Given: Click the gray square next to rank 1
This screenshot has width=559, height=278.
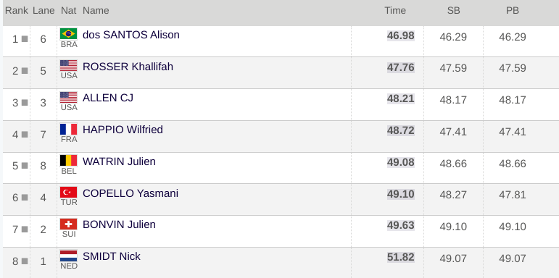Looking at the screenshot, I should click(25, 39).
